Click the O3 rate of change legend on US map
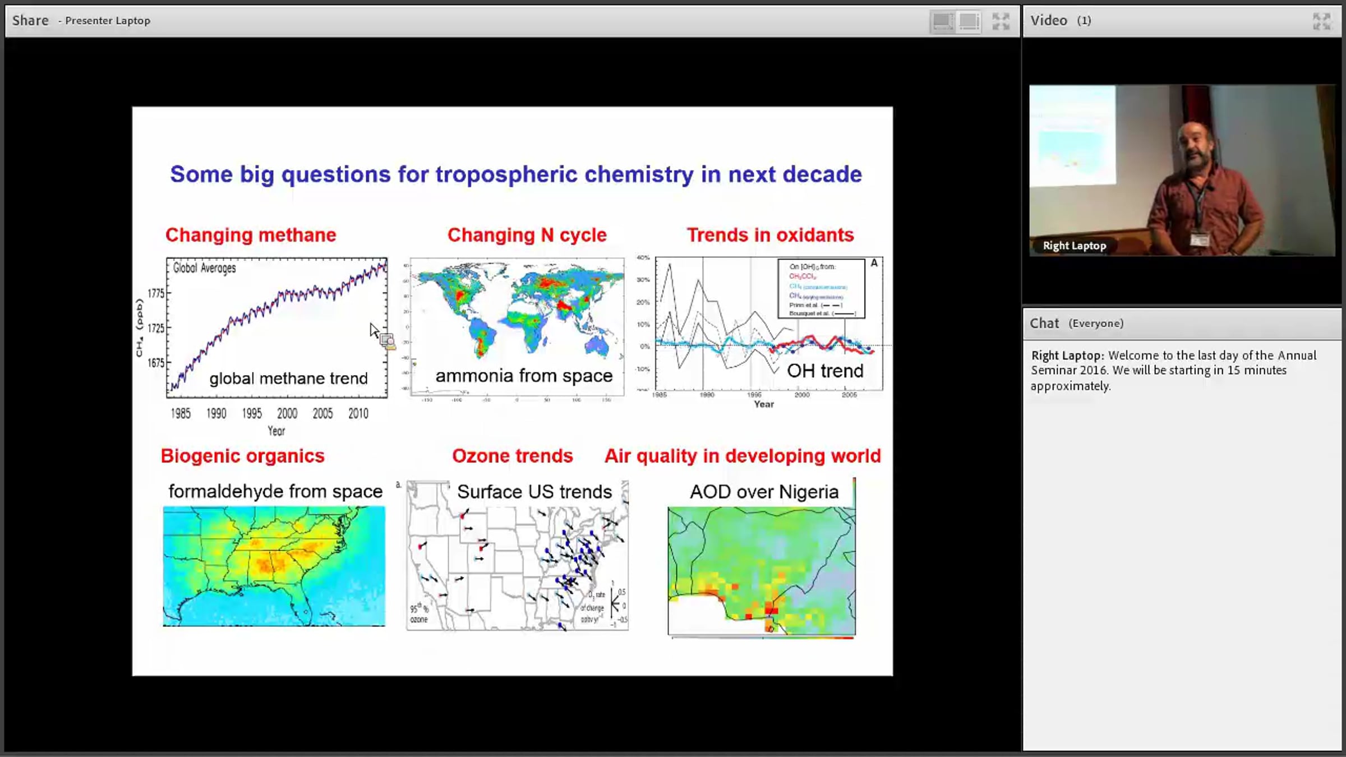The image size is (1346, 757). click(x=603, y=604)
